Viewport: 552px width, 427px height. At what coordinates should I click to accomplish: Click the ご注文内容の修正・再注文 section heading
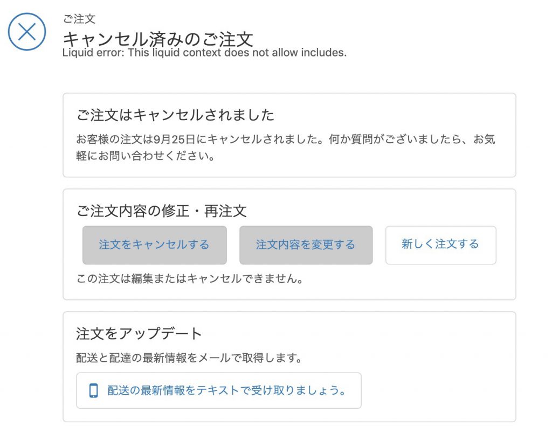162,211
